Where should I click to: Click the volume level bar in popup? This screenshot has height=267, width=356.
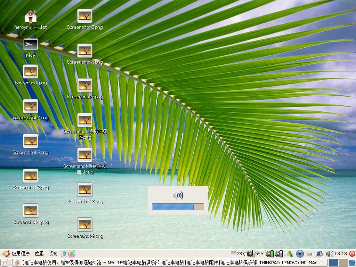click(x=178, y=207)
